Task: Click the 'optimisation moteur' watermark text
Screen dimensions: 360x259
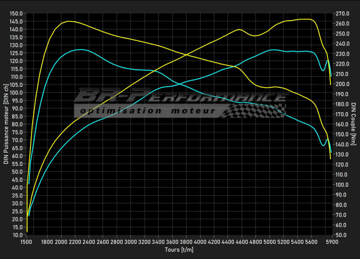Action: 146,111
